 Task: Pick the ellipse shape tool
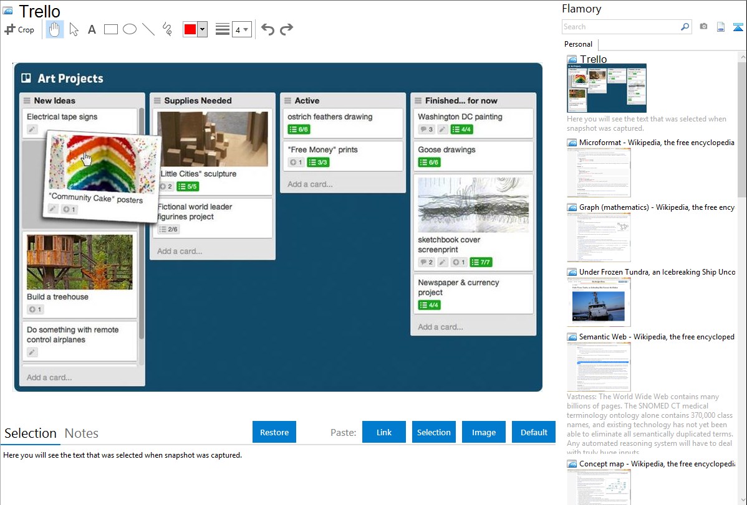coord(130,29)
